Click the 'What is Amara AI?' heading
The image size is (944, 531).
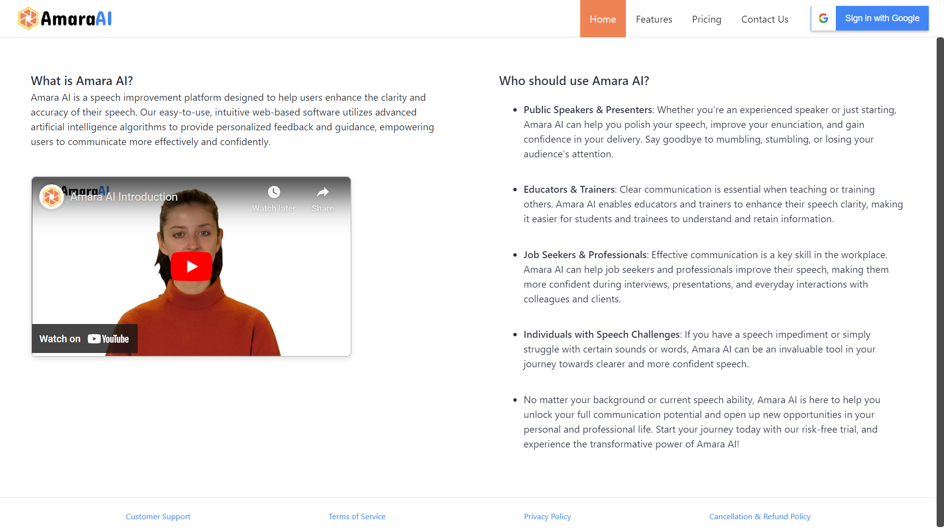pyautogui.click(x=82, y=81)
